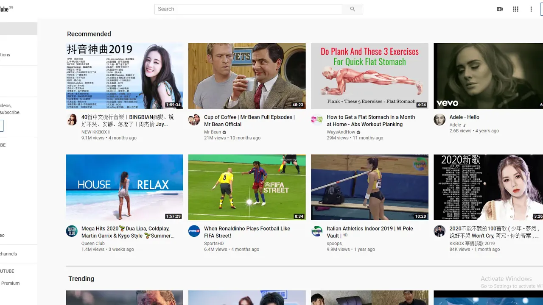Click the 48:23 duration badge

298,105
